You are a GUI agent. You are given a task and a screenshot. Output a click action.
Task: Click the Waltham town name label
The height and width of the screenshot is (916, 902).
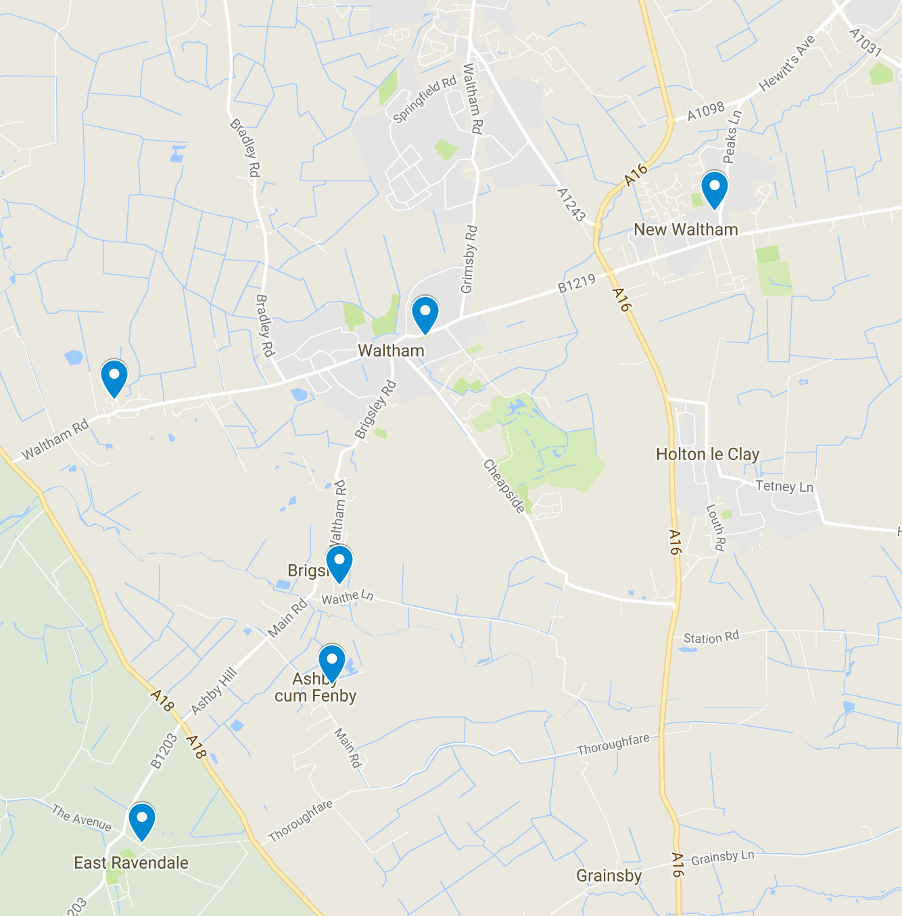point(391,350)
